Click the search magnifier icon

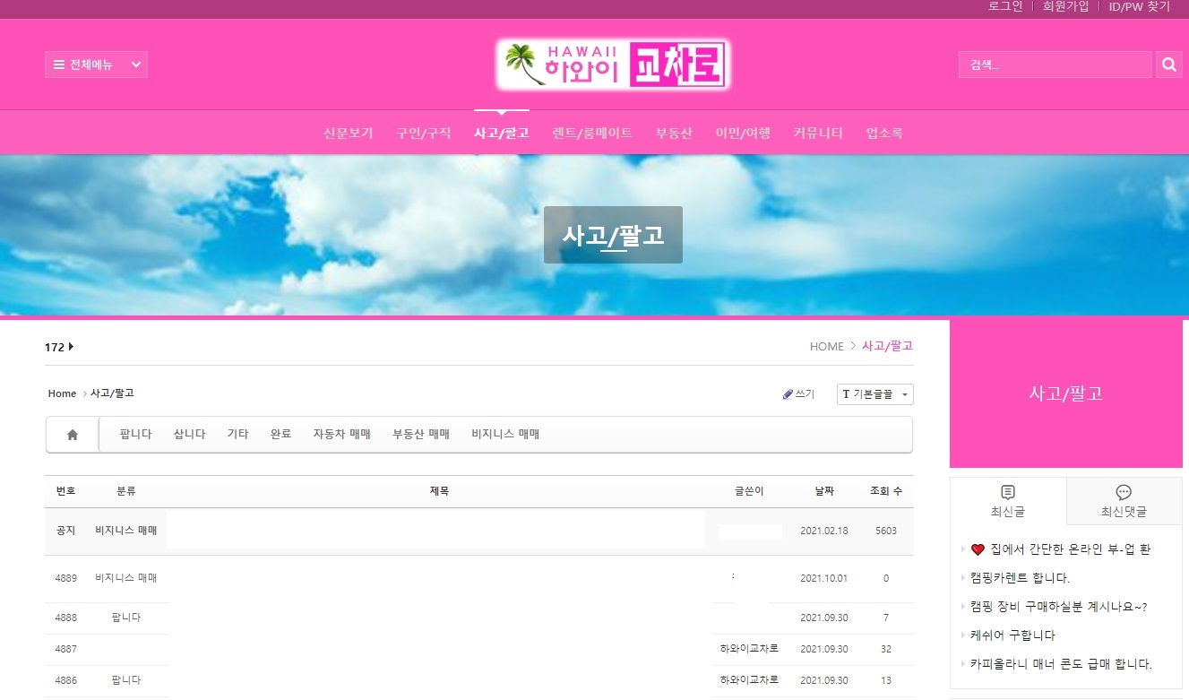tap(1168, 65)
